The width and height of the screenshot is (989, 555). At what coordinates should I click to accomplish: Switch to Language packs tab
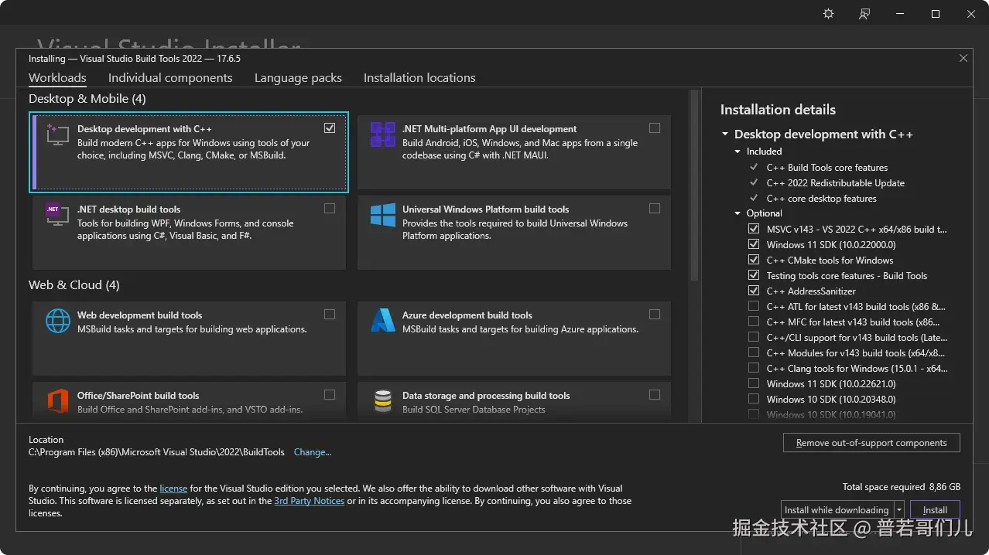point(298,78)
